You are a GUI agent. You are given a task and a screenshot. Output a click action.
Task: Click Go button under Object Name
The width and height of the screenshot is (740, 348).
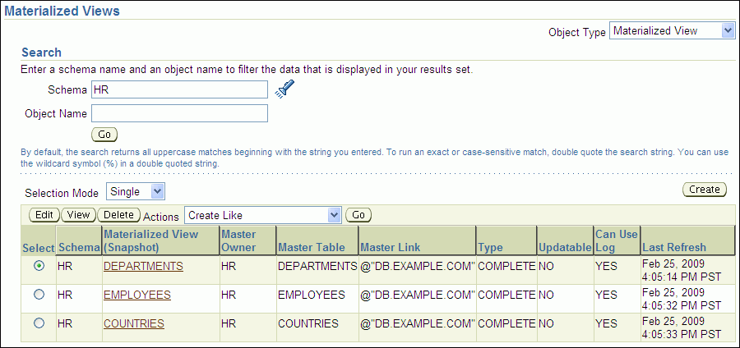tap(104, 134)
